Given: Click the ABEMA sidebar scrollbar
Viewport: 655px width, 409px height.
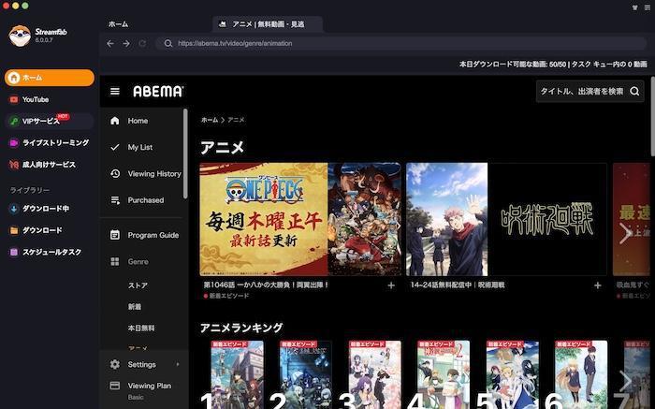Looking at the screenshot, I should pyautogui.click(x=185, y=153).
